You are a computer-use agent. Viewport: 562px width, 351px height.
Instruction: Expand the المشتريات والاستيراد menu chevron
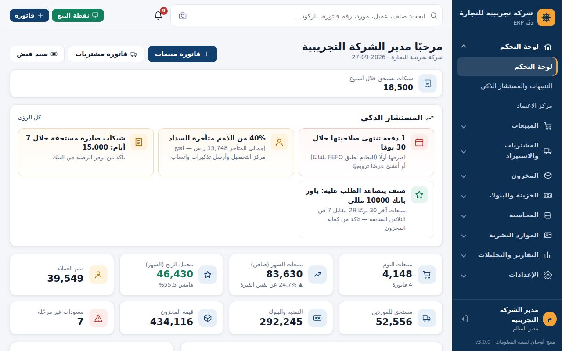pos(463,151)
